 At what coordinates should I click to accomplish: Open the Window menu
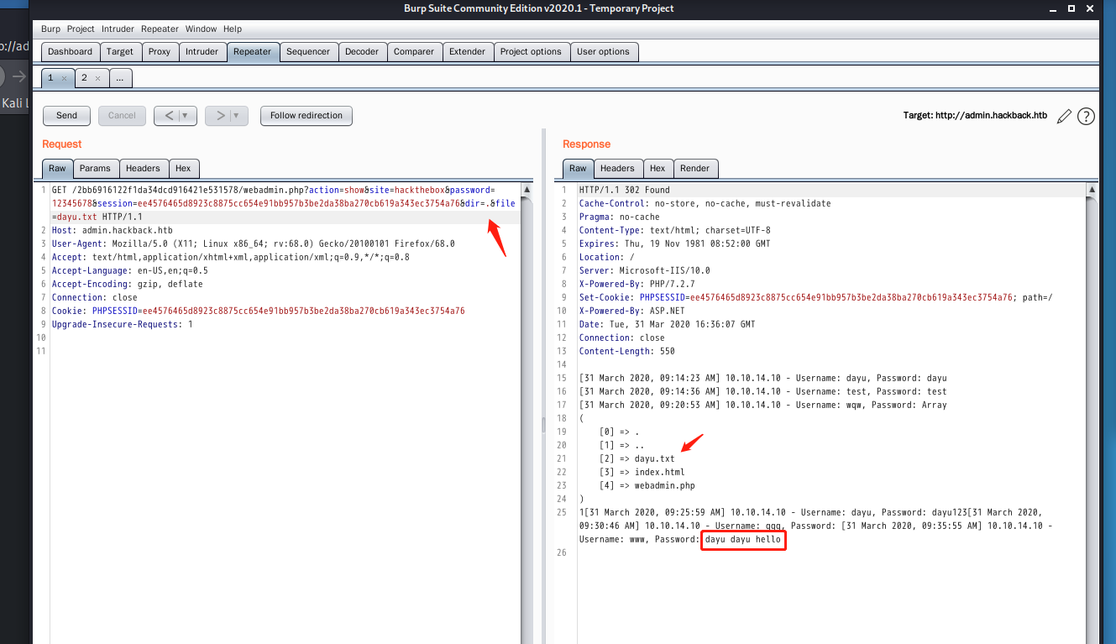click(x=201, y=29)
